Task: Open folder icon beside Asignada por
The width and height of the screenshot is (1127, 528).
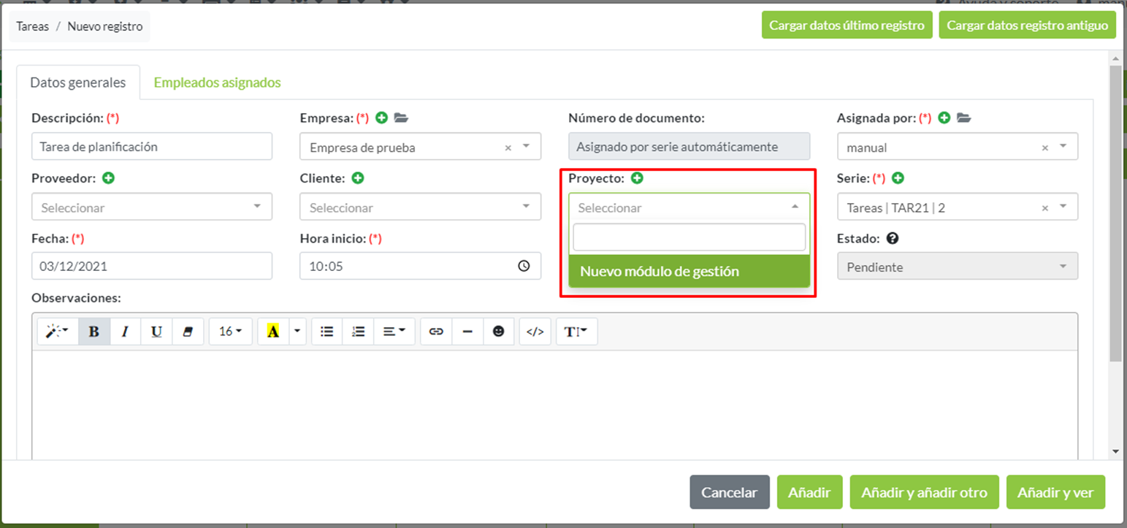Action: pos(963,118)
